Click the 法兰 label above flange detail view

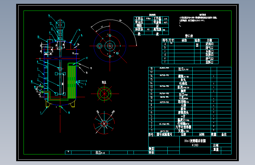coord(104,82)
